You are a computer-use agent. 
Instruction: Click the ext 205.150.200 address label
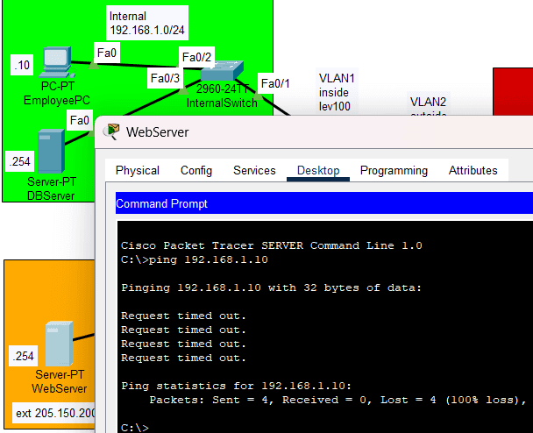(54, 412)
